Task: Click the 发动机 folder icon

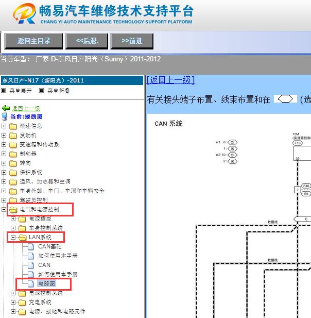Action: tap(13, 136)
